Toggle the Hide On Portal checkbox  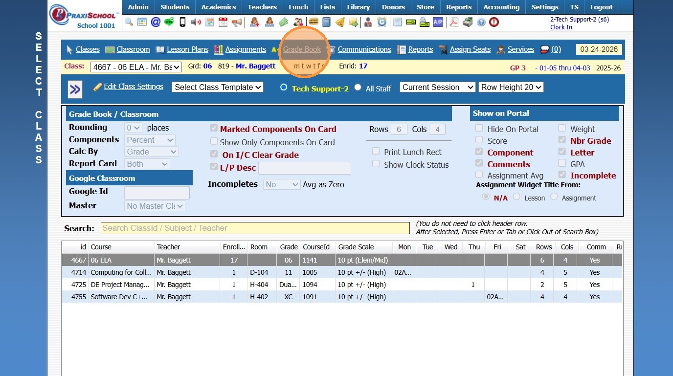(479, 129)
